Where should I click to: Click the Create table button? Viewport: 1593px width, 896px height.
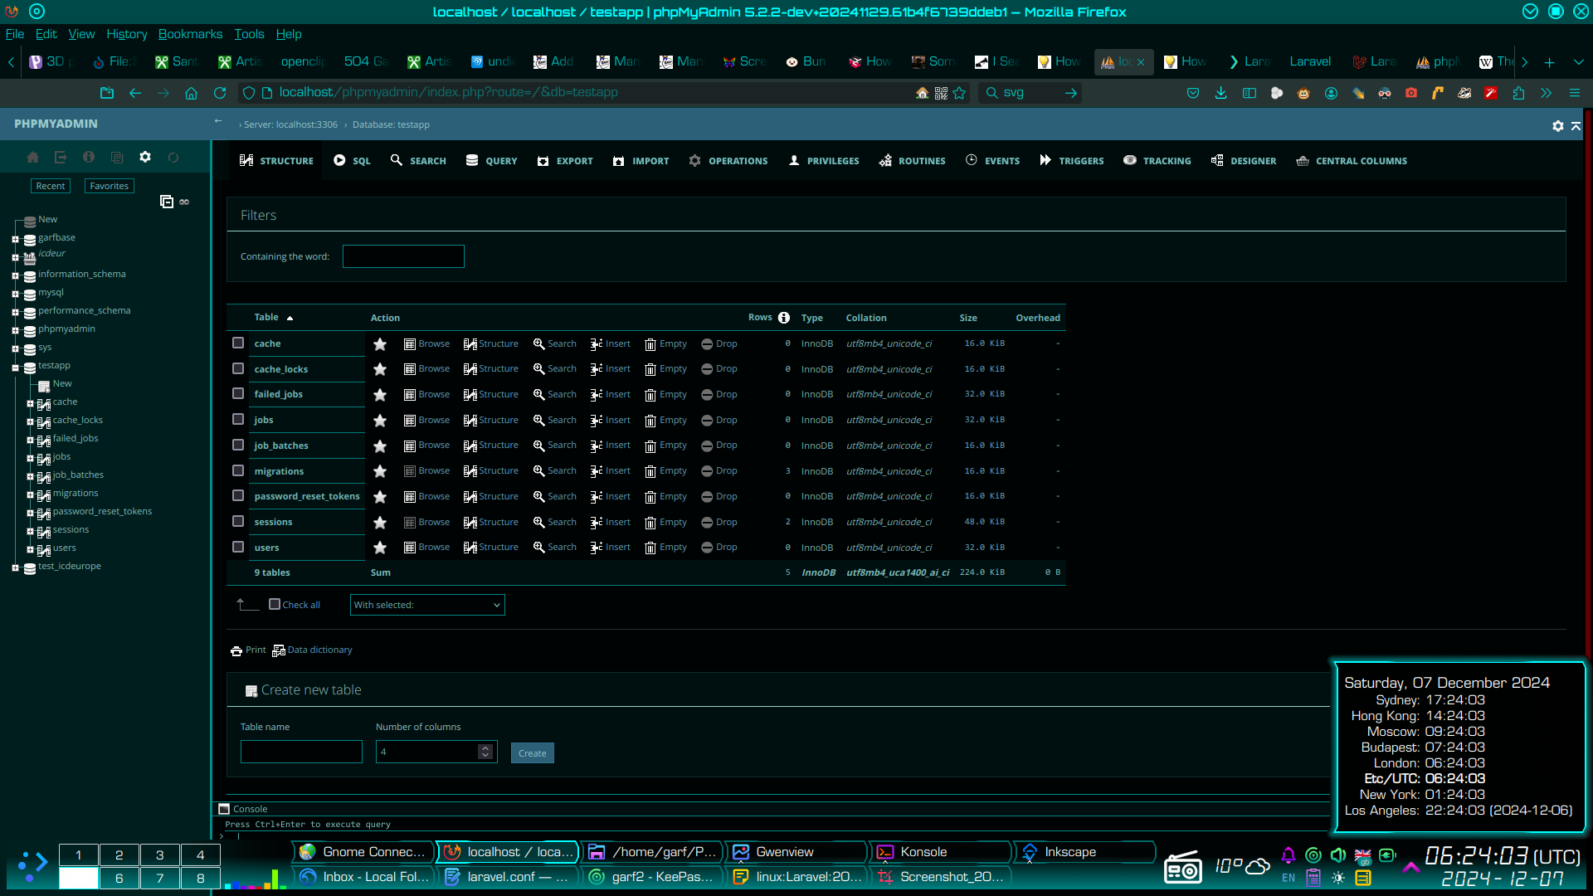tap(533, 753)
